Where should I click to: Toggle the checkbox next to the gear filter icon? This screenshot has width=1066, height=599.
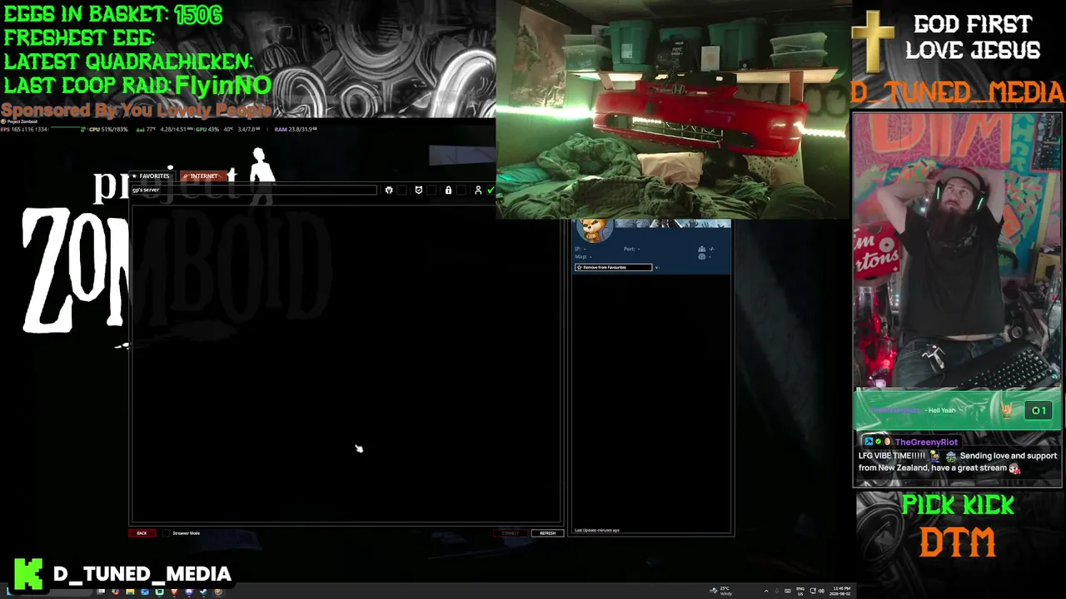pyautogui.click(x=401, y=191)
